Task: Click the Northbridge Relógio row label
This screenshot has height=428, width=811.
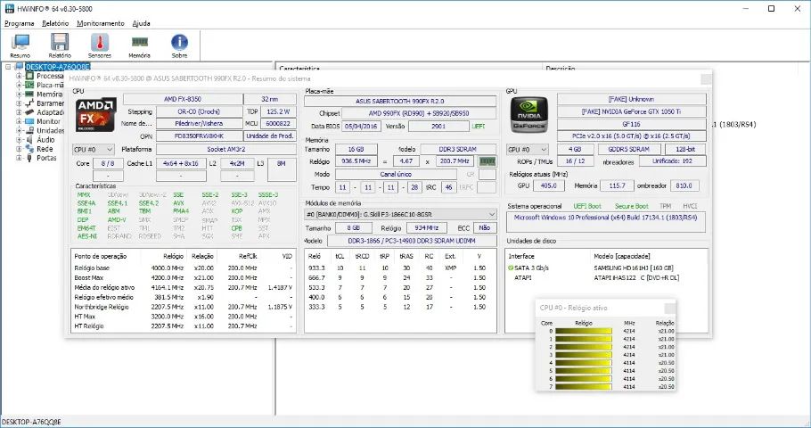Action: [x=102, y=307]
